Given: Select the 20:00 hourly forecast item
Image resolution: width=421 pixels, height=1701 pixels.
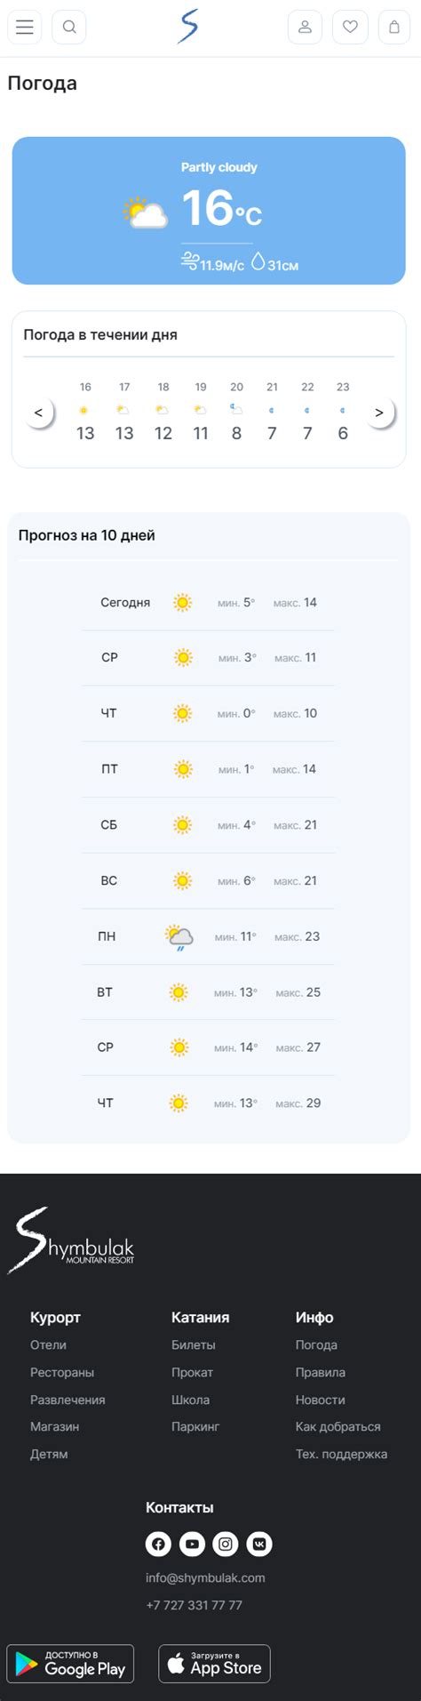Looking at the screenshot, I should coord(236,412).
